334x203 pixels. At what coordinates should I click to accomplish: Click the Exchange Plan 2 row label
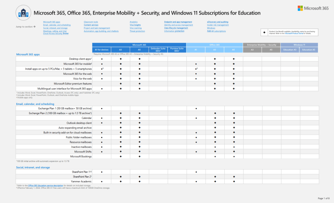[x=60, y=113]
